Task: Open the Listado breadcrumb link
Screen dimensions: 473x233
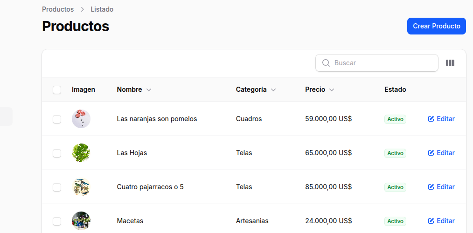Action: click(x=102, y=9)
